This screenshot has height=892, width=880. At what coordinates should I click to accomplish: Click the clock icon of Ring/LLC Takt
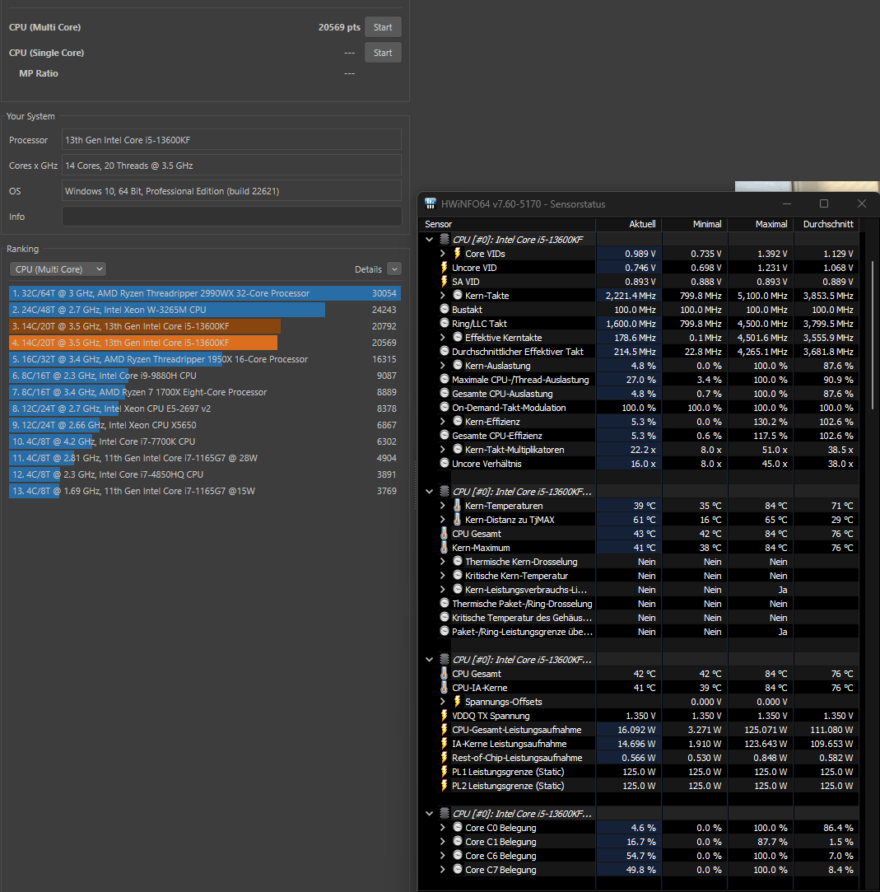(x=445, y=323)
